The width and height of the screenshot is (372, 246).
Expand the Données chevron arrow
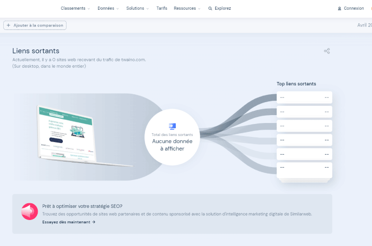[118, 9]
